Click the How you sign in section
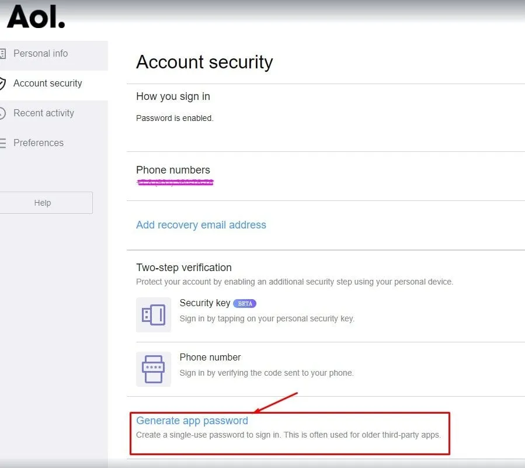 [325, 117]
